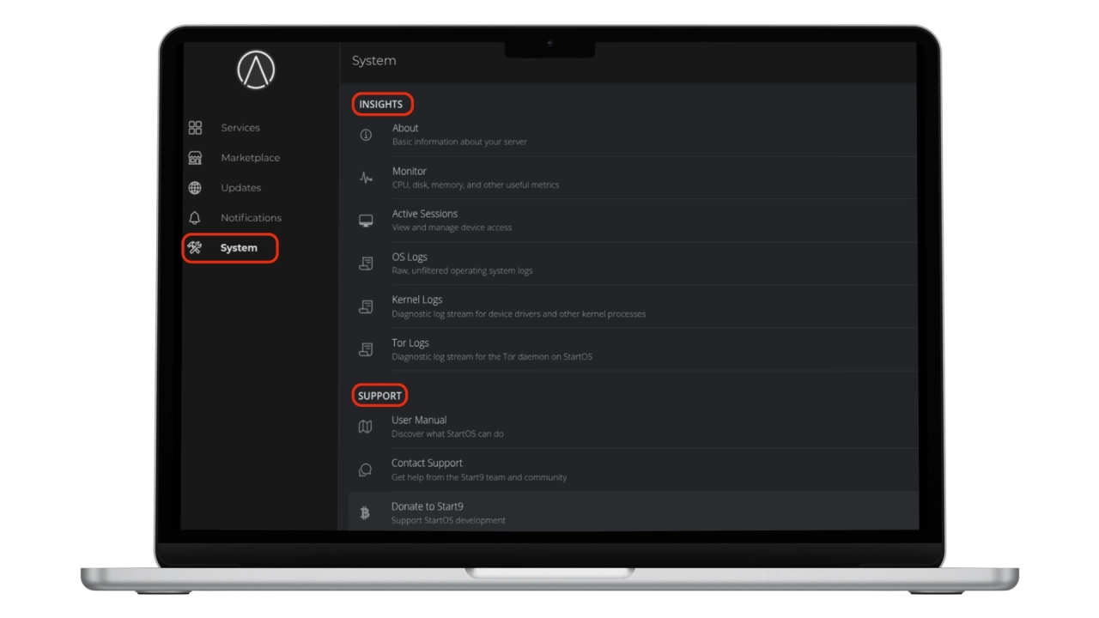Click the Notifications bell icon
This screenshot has width=1099, height=618.
click(195, 218)
